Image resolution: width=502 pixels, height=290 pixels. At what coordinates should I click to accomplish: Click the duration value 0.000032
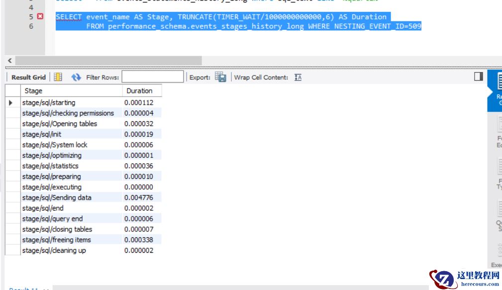(139, 124)
